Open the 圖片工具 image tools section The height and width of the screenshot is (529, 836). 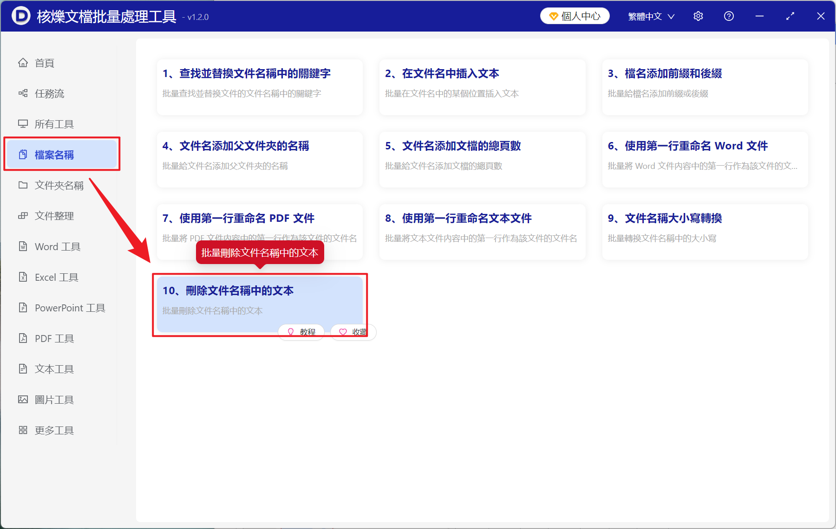click(54, 399)
